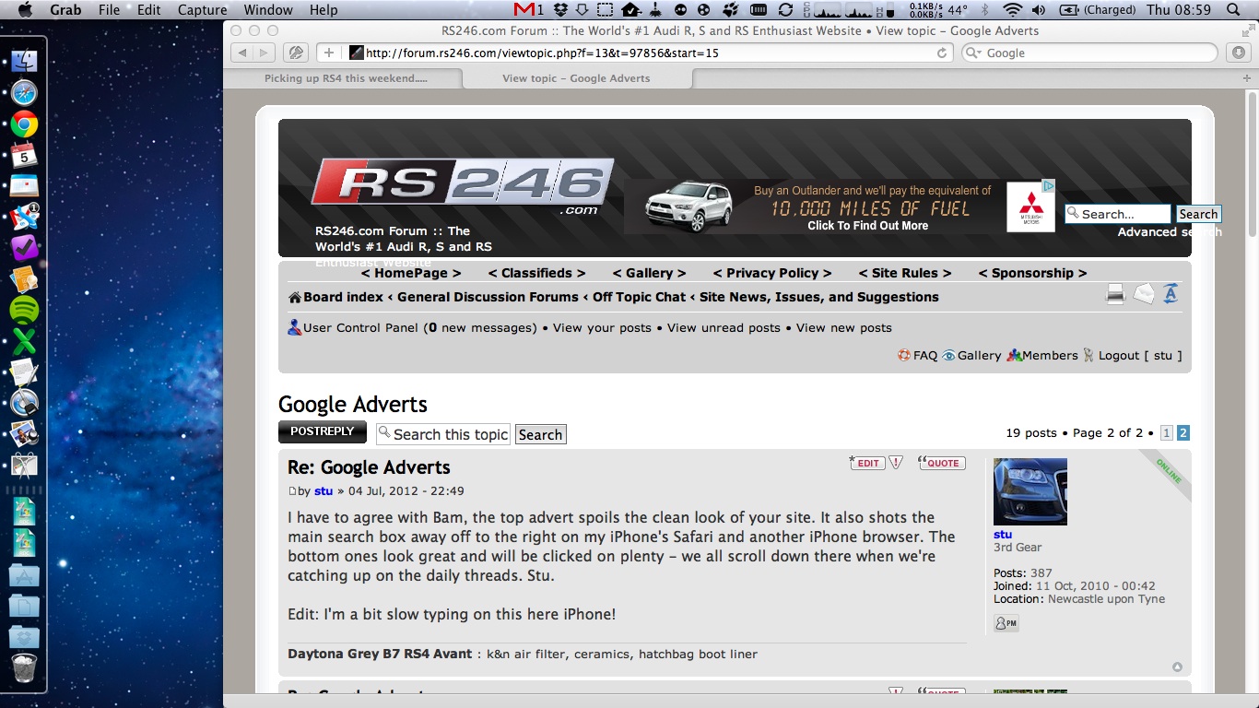Viewport: 1259px width, 708px height.
Task: Open the Capture menu in the menu bar
Action: point(202,10)
